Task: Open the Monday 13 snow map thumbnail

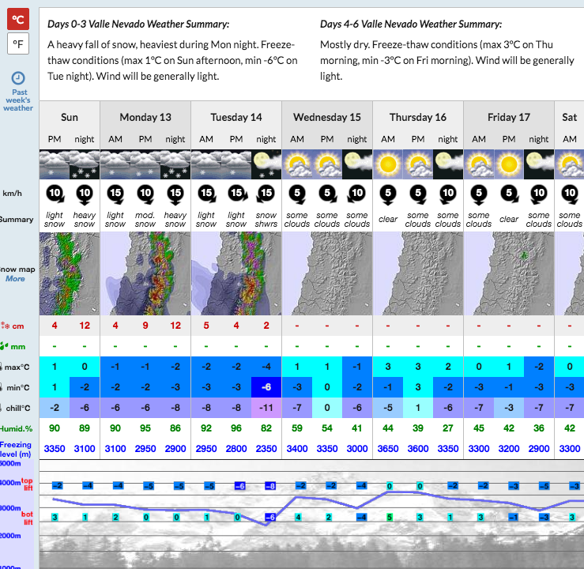Action: 145,273
